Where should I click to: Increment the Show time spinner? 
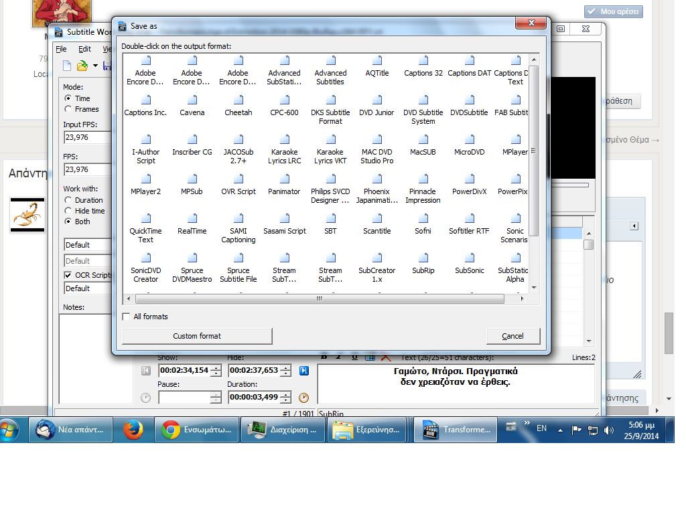pyautogui.click(x=216, y=368)
